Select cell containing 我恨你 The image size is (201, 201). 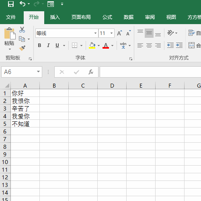[25, 101]
